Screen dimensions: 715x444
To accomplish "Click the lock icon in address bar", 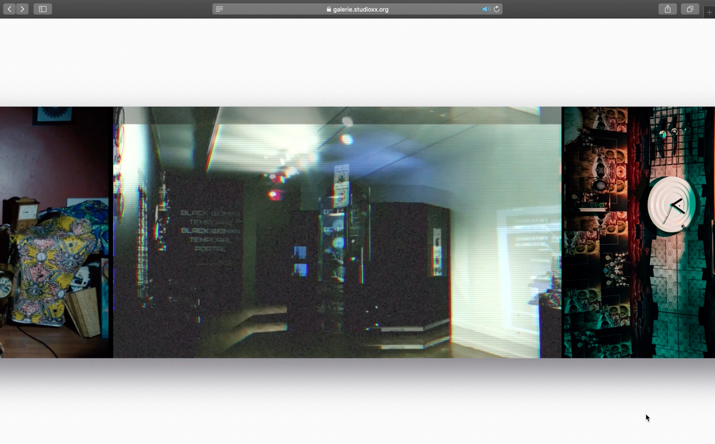I will click(329, 9).
